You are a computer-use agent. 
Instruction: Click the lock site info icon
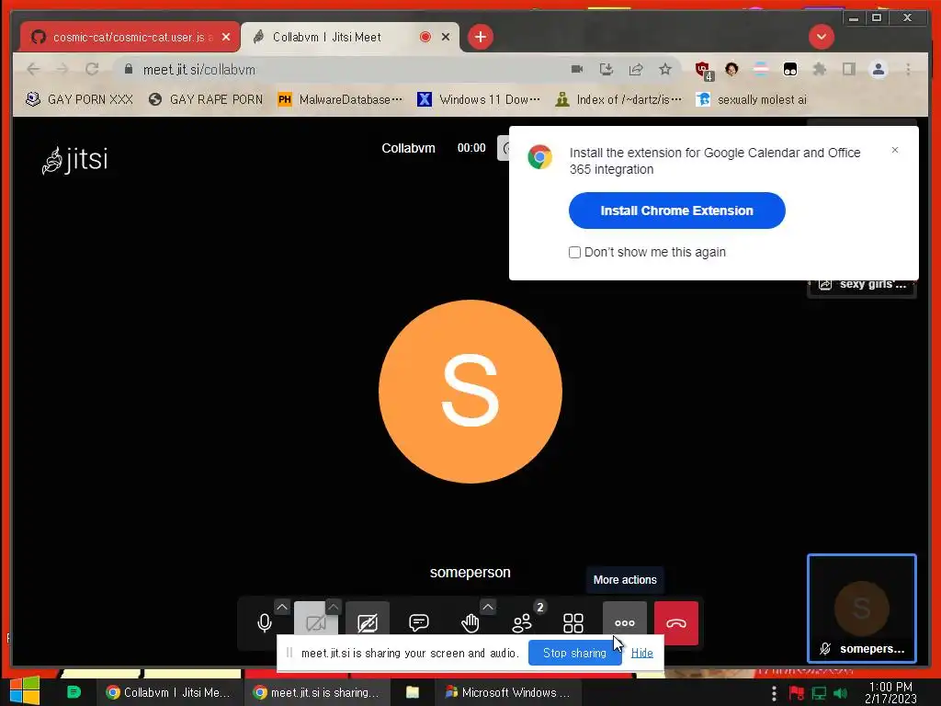[128, 70]
